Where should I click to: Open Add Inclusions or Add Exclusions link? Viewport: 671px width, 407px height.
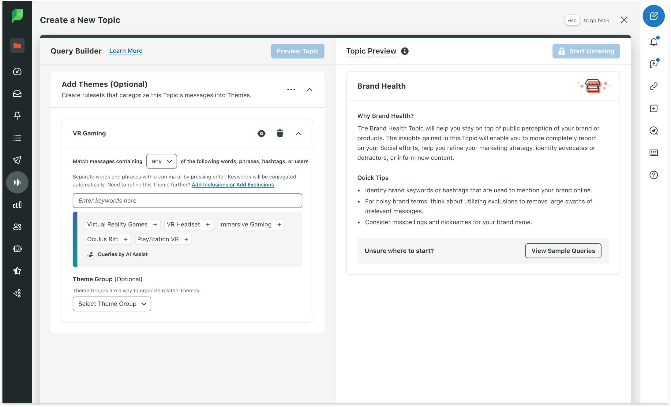coord(233,185)
